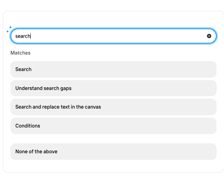Choose "Understand search gaps" from matches
224x184 pixels.
pyautogui.click(x=113, y=88)
